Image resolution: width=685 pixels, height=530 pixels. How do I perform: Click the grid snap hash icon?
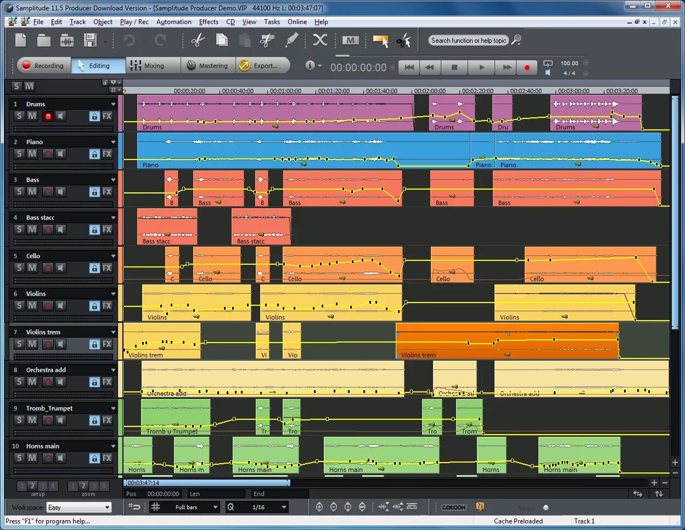pyautogui.click(x=155, y=507)
